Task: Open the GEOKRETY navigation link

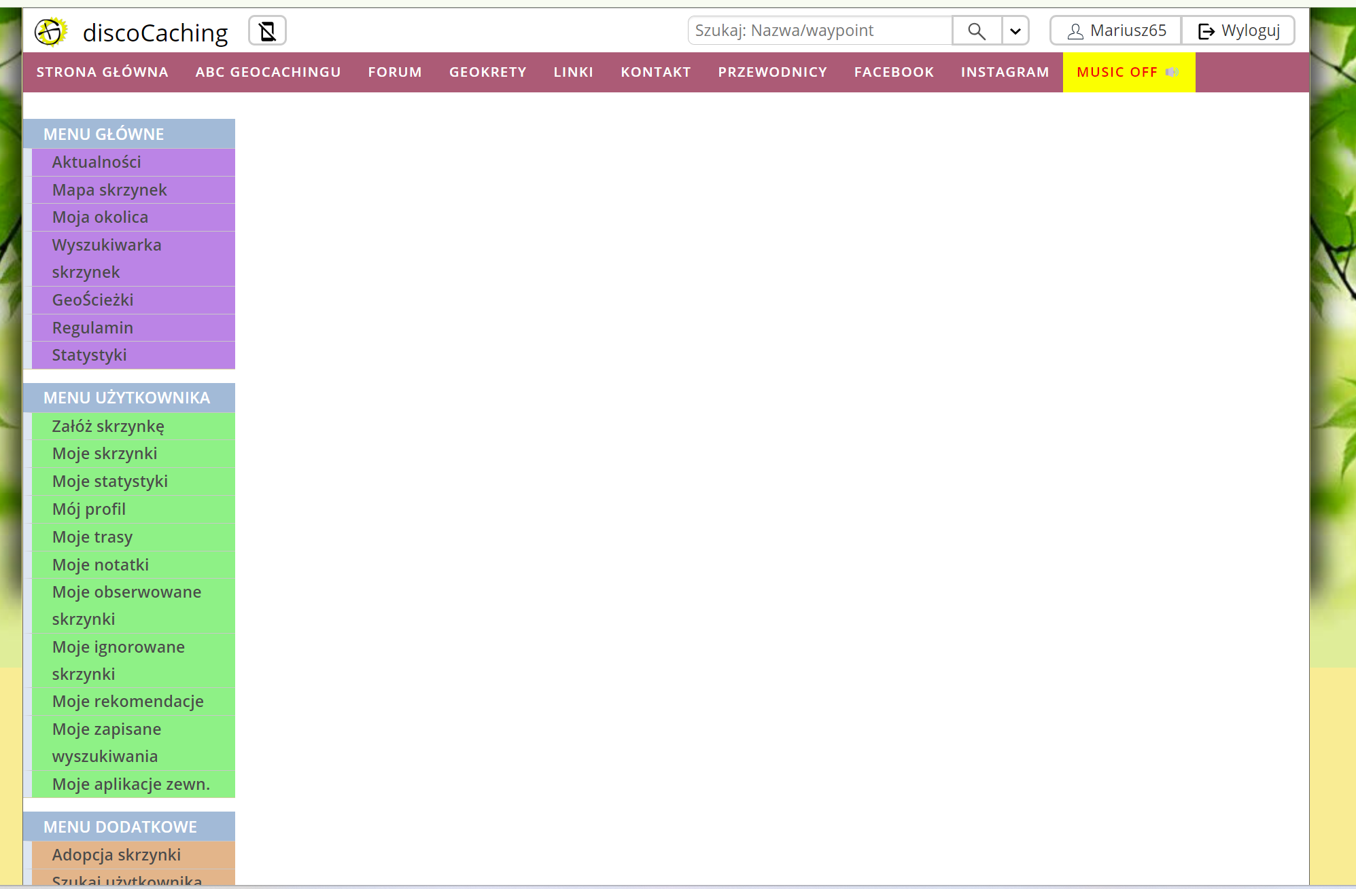Action: (x=487, y=72)
